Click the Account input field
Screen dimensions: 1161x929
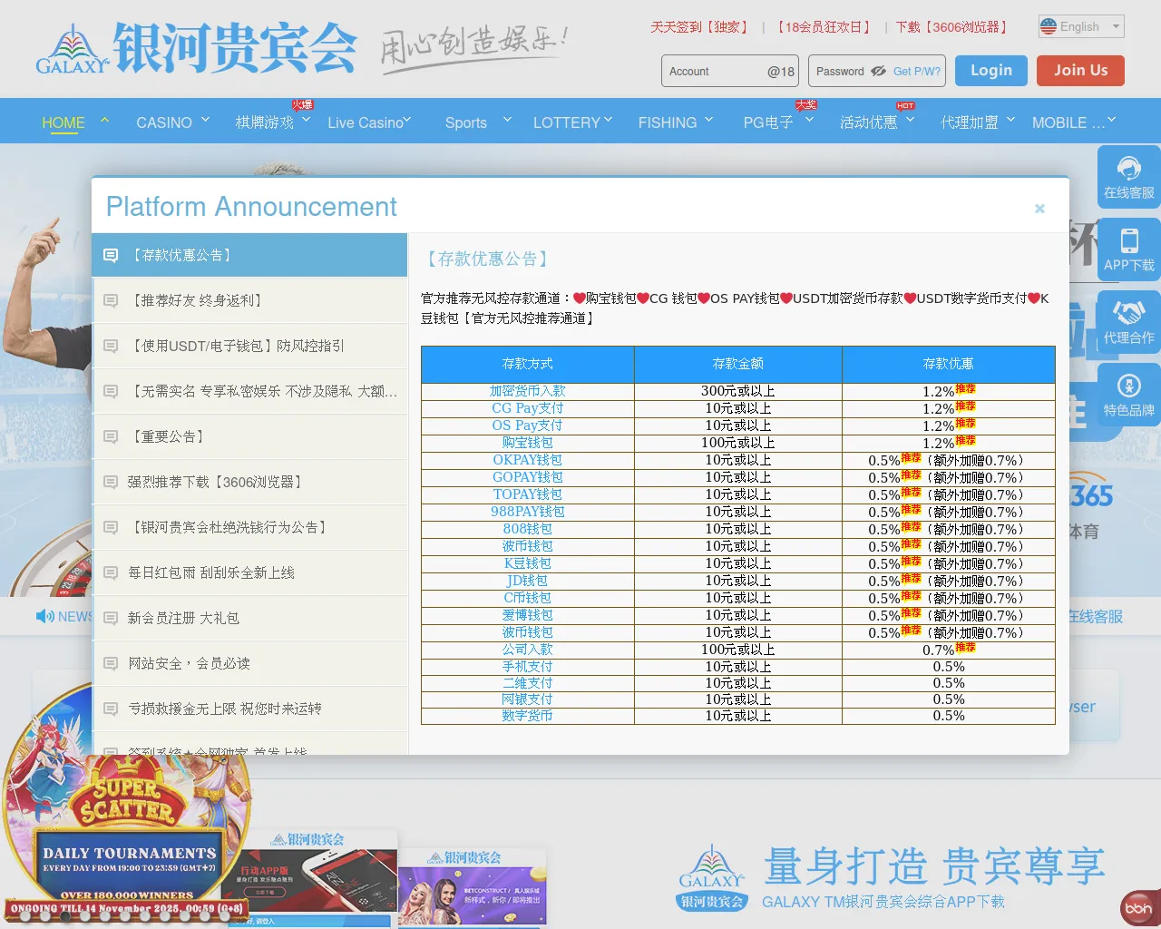730,71
